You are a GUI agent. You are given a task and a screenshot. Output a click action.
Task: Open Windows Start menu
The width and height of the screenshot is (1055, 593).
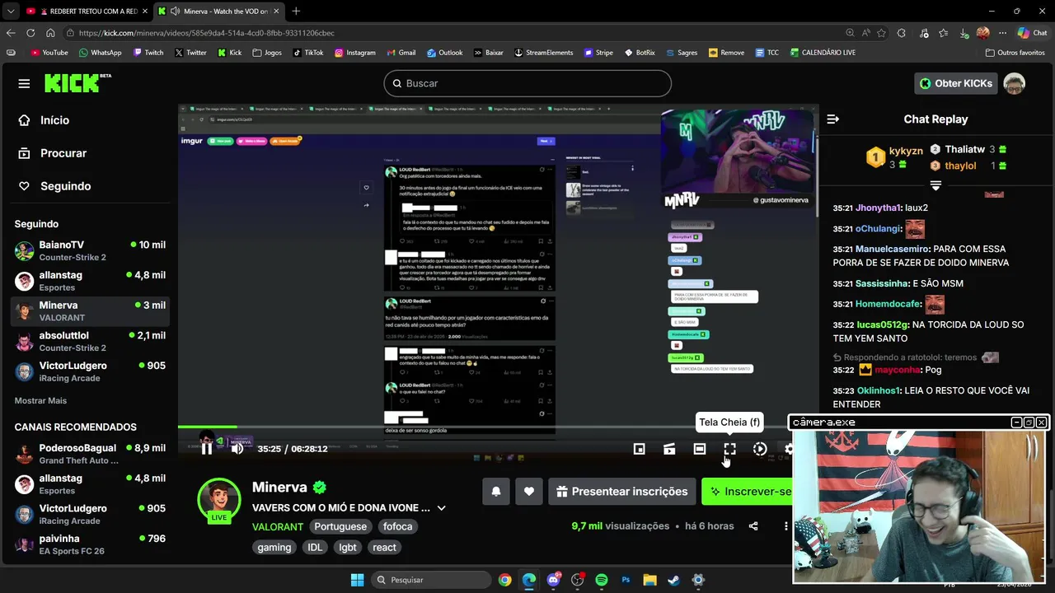pyautogui.click(x=357, y=580)
